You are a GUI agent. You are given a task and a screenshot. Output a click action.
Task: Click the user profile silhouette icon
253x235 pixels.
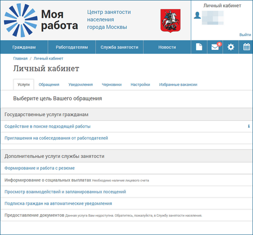tap(197, 16)
